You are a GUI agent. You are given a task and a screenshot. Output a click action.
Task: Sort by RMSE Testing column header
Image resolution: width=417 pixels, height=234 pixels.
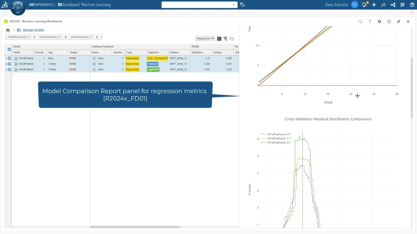(222, 52)
